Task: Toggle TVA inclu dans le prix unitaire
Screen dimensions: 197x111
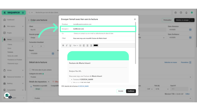Action: (30, 70)
